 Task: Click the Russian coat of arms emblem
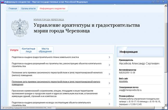20,28
